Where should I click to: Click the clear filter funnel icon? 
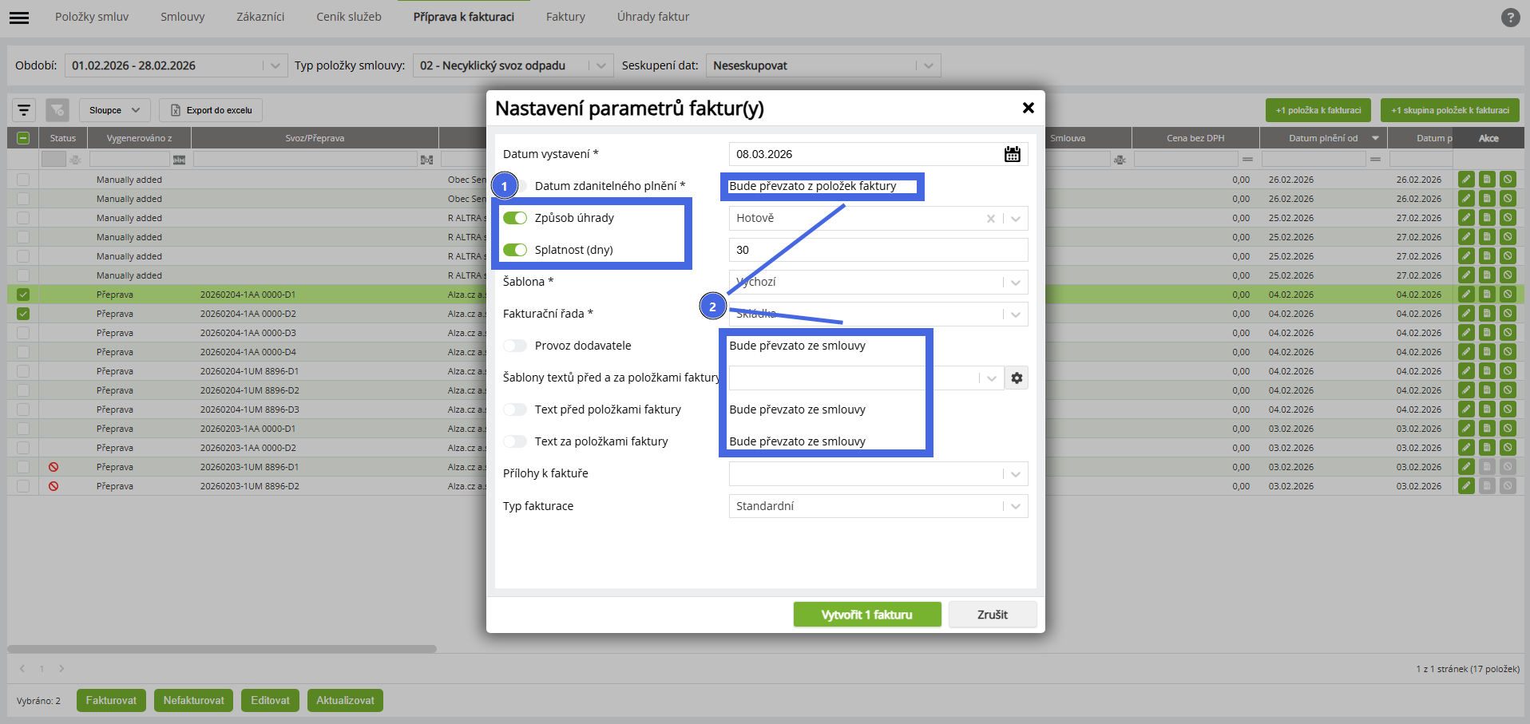[x=57, y=110]
